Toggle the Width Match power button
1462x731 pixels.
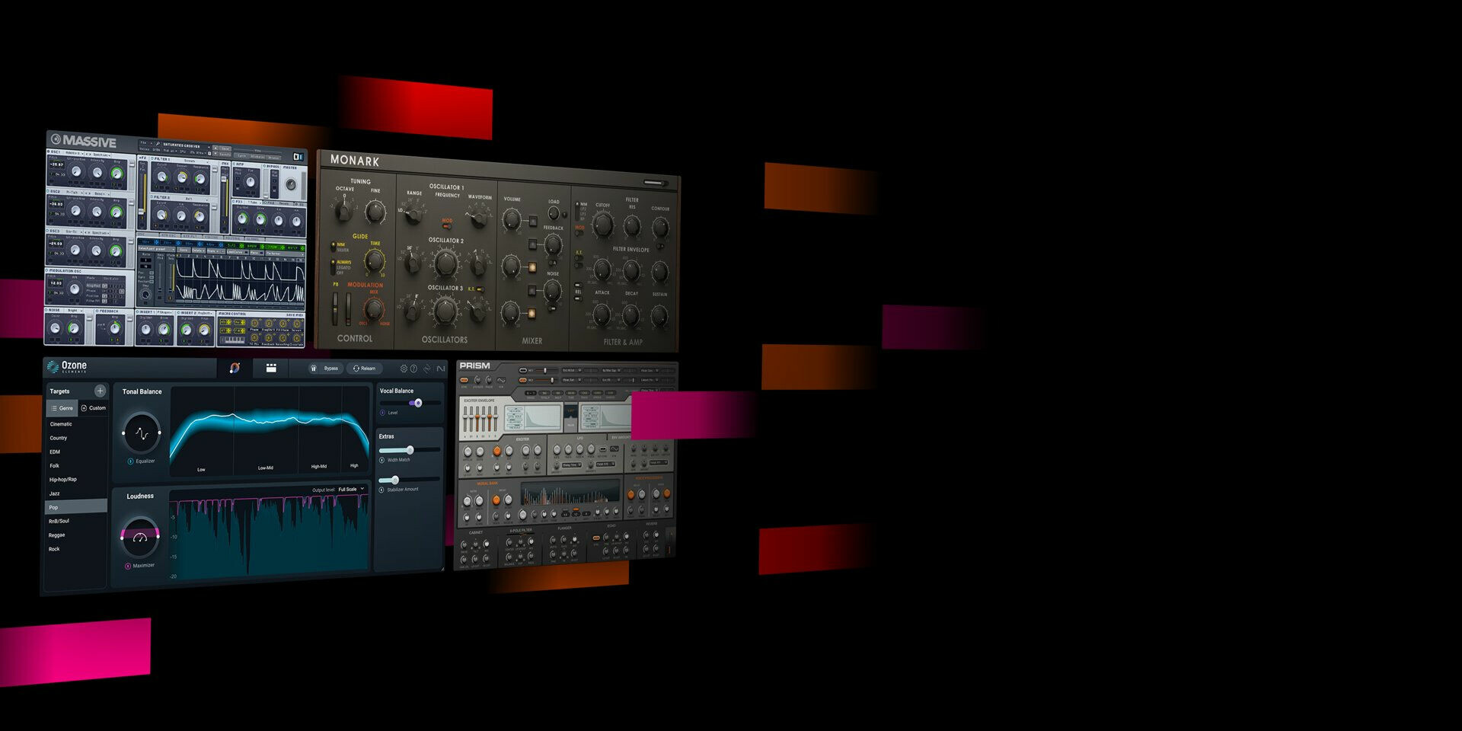[x=381, y=460]
